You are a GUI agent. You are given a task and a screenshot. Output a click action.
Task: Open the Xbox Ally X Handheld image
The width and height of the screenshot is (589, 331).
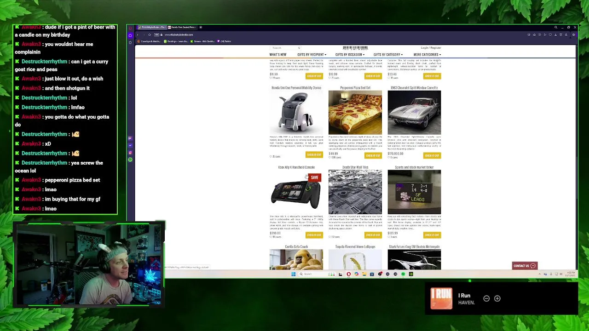[x=296, y=192]
